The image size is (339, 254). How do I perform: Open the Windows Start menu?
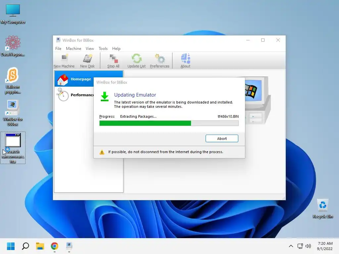(11, 246)
